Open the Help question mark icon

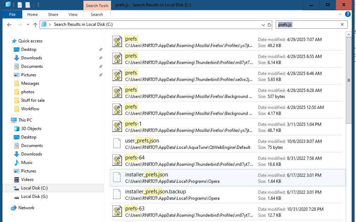click(x=348, y=14)
